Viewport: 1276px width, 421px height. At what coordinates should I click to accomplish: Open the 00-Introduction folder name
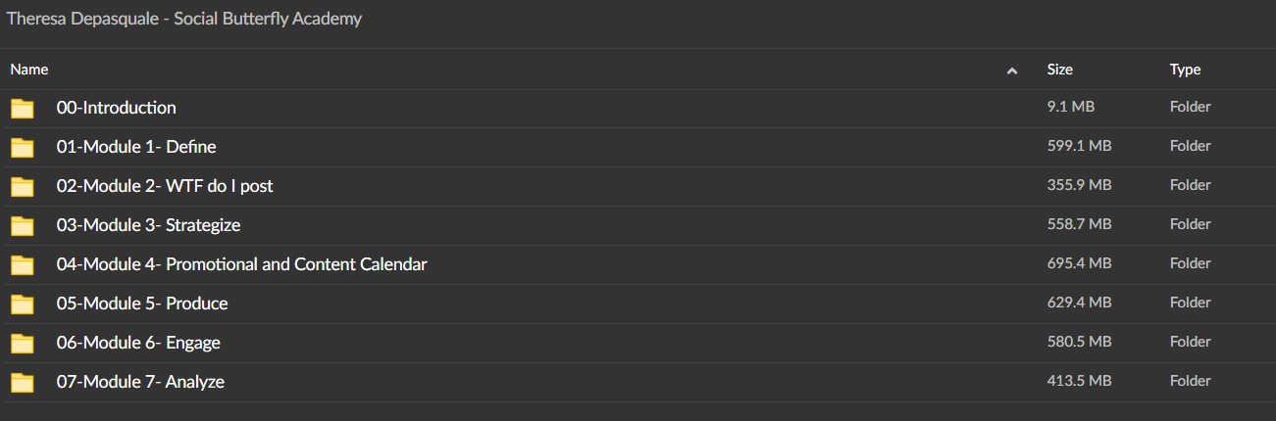tap(116, 108)
